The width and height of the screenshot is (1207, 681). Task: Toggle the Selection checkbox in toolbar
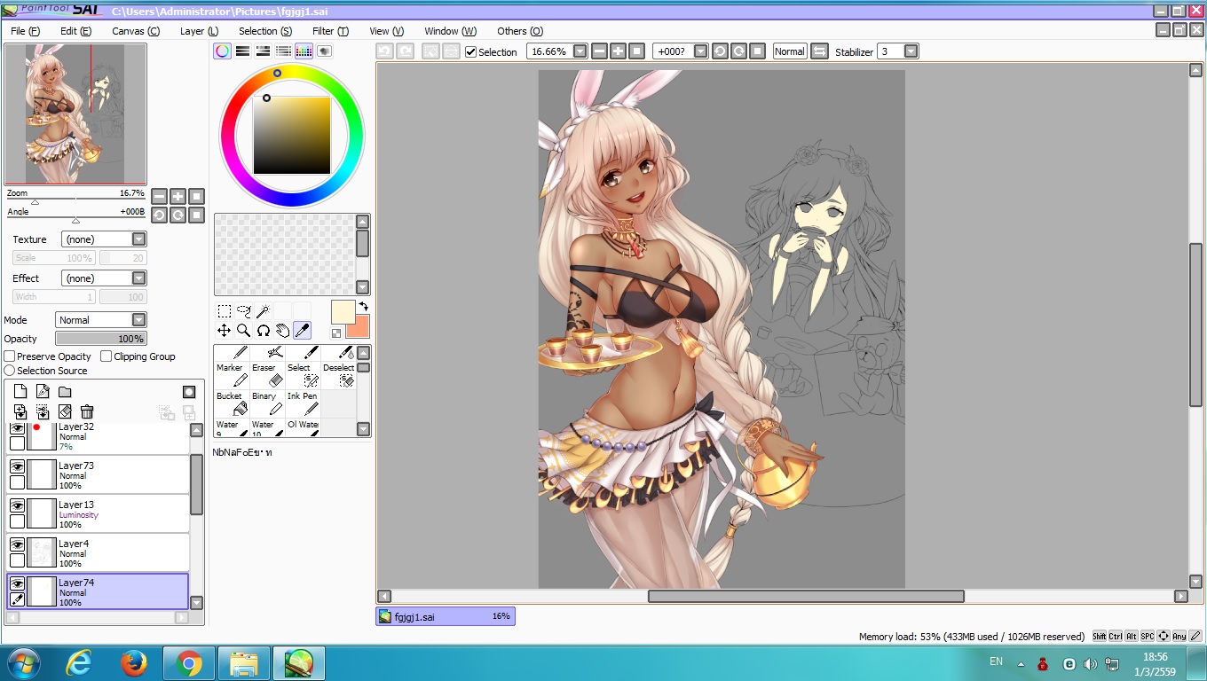[x=471, y=52]
